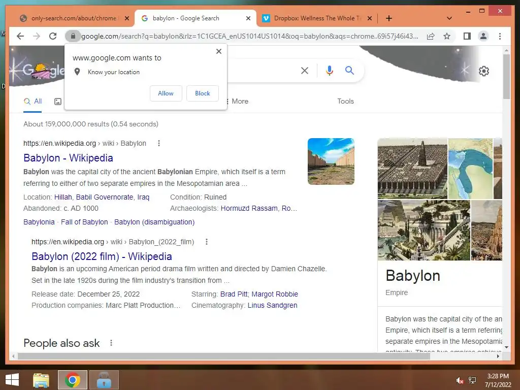Expand the tab search chevron
Image resolution: width=520 pixels, height=390 pixels.
pos(449,18)
